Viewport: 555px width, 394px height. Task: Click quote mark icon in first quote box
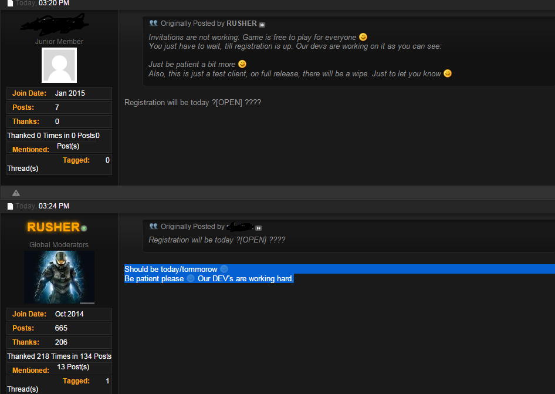pyautogui.click(x=153, y=23)
